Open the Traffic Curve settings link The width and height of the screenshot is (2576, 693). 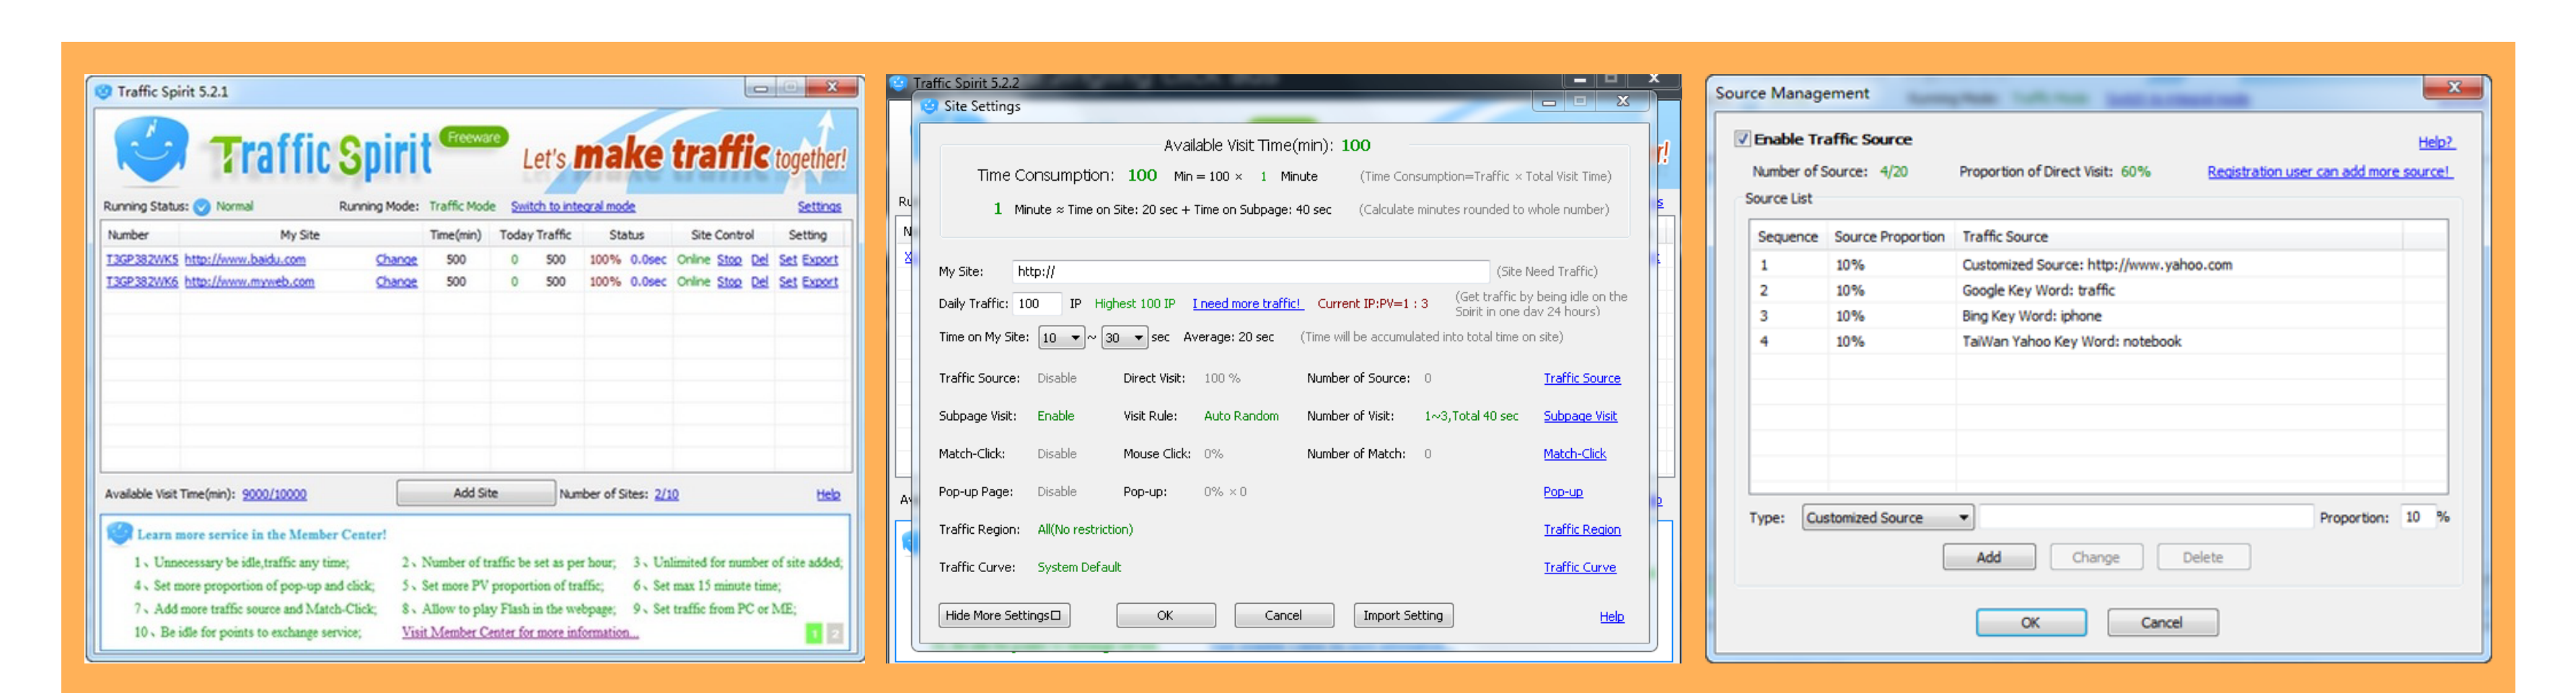coord(1579,567)
